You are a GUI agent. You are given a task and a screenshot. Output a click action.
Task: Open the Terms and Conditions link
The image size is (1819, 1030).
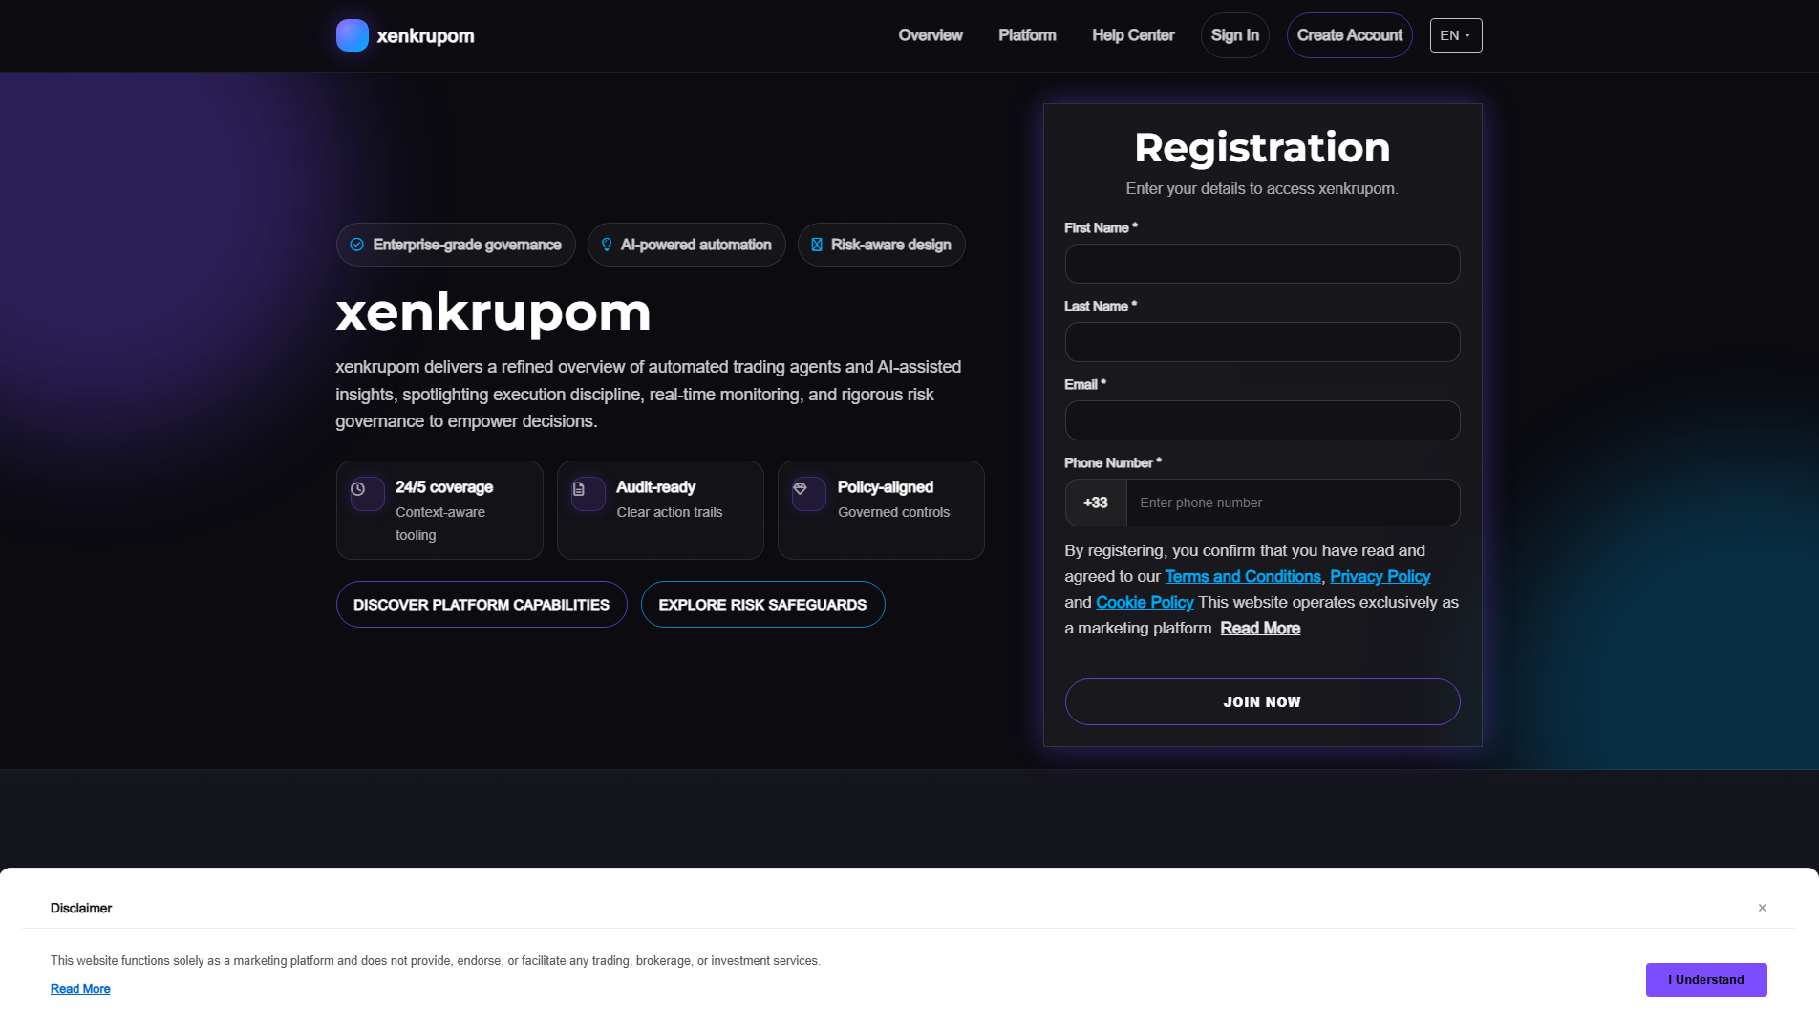[1243, 576]
